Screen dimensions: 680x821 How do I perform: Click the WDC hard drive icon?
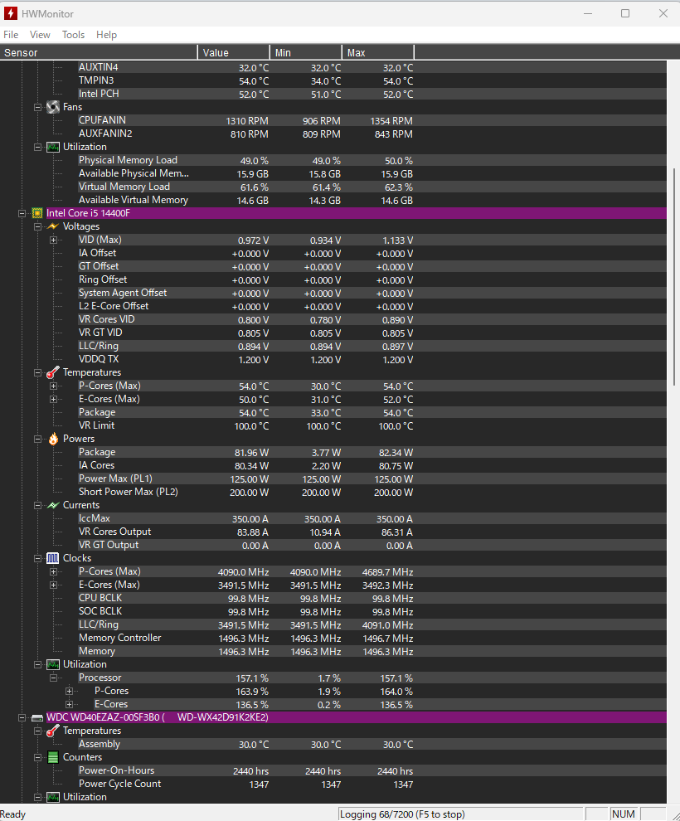[37, 717]
